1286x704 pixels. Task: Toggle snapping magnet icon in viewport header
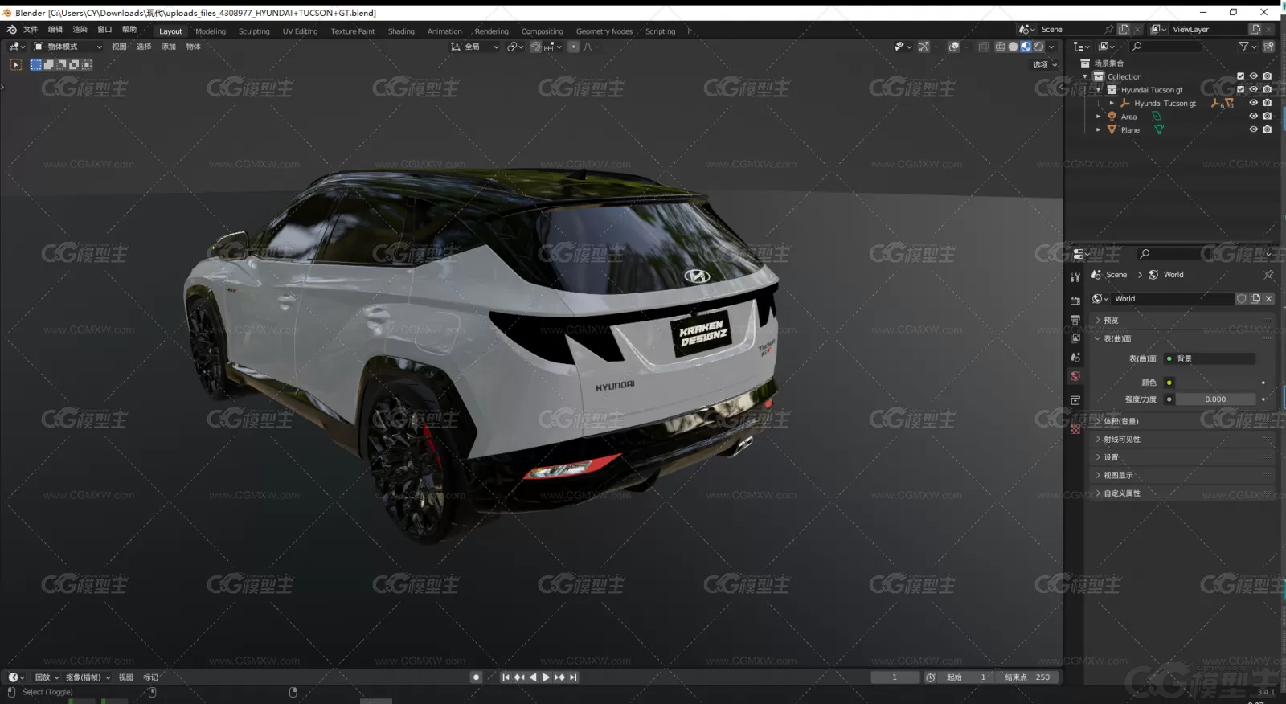[536, 47]
